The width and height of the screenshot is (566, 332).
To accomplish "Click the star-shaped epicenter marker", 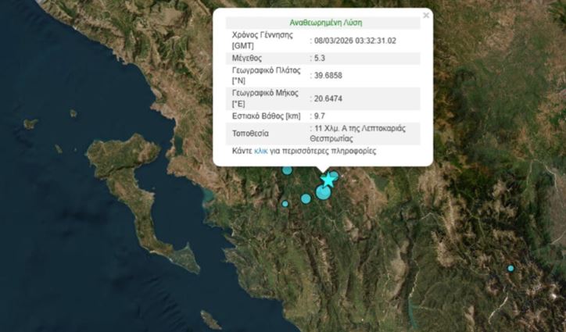I will (x=328, y=180).
